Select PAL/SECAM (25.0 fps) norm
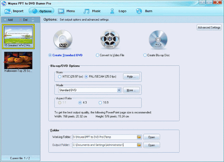This screenshot has height=162, width=224. pos(100,76)
